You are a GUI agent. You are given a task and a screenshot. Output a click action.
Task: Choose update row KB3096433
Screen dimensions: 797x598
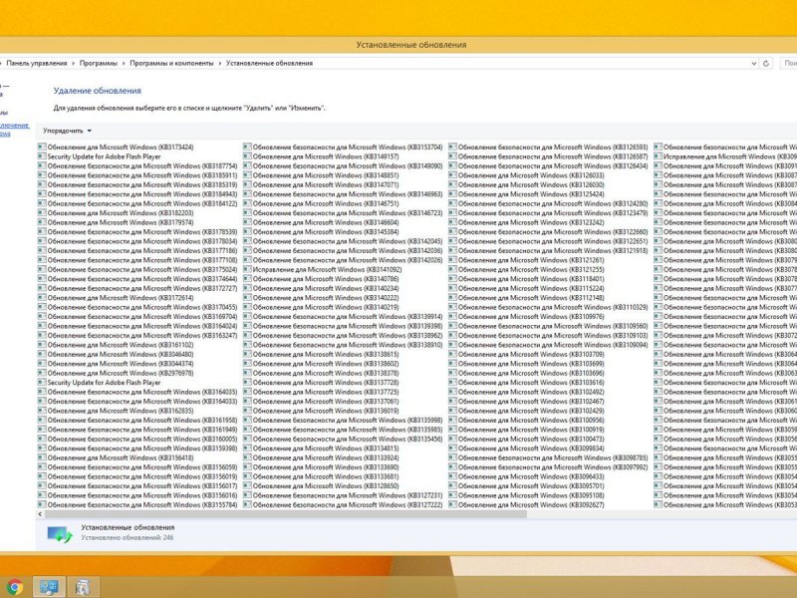point(527,476)
